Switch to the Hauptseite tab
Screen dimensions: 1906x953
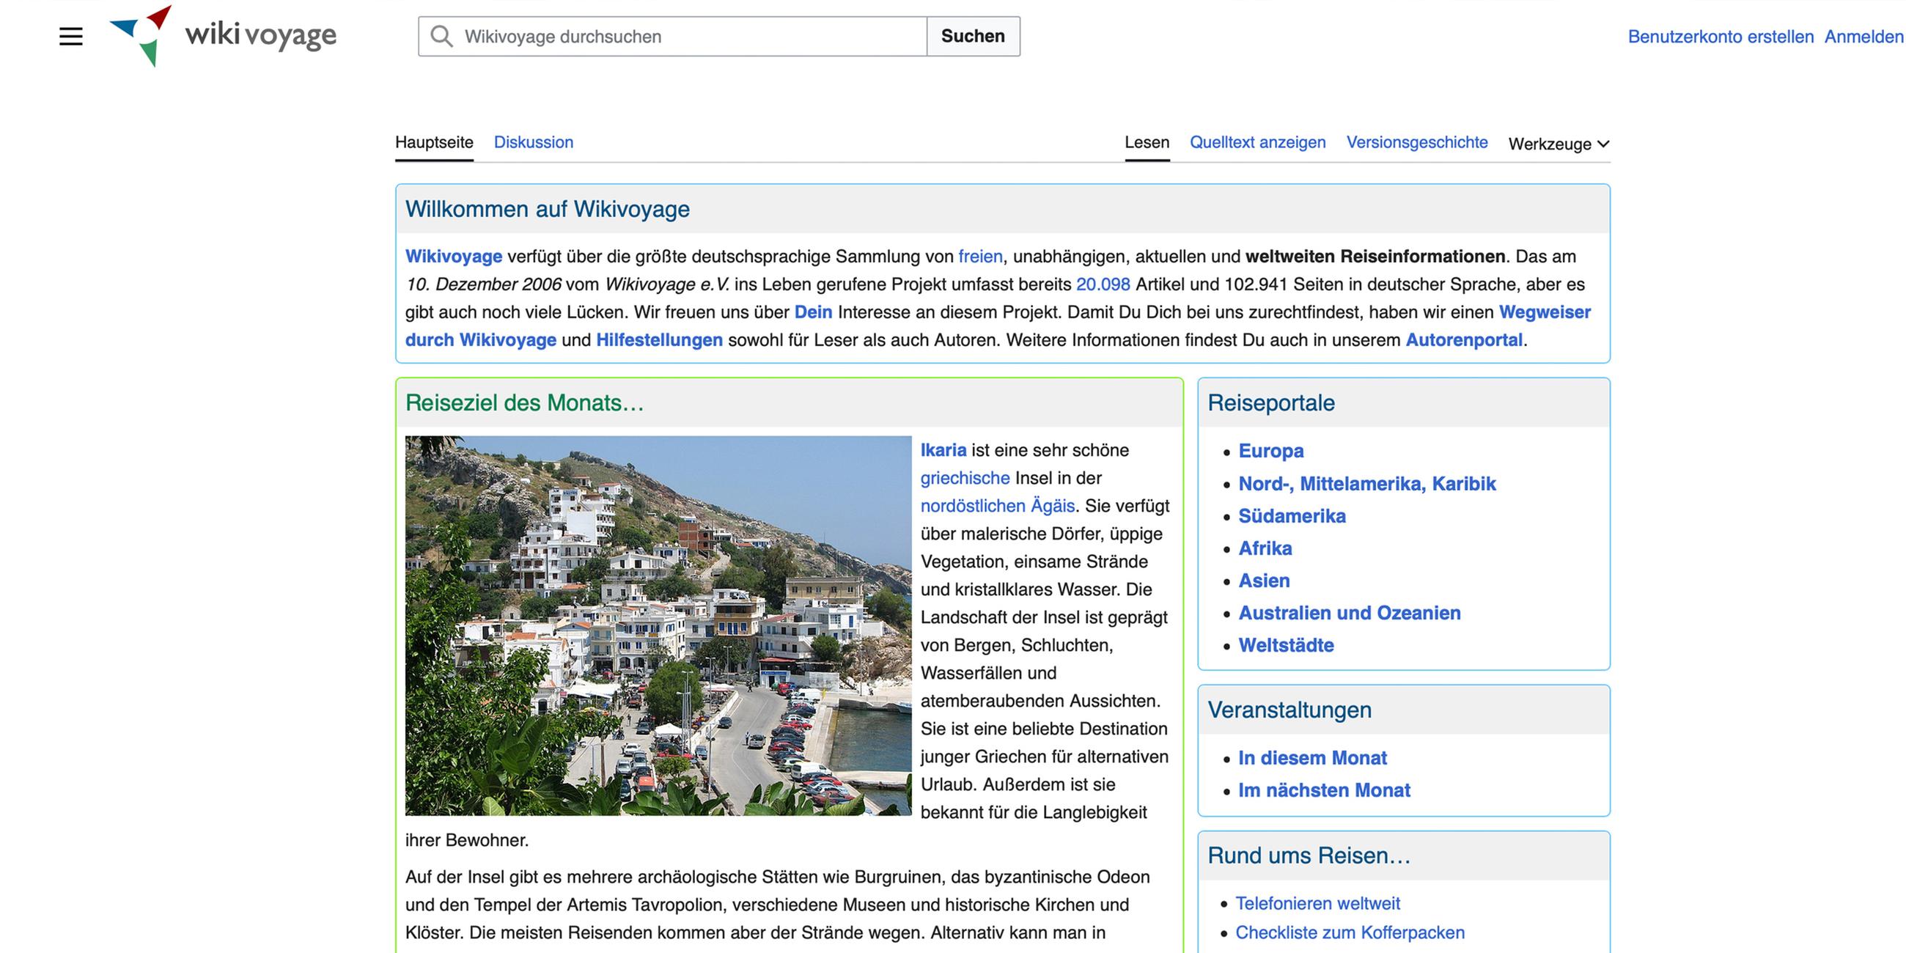[x=434, y=142]
